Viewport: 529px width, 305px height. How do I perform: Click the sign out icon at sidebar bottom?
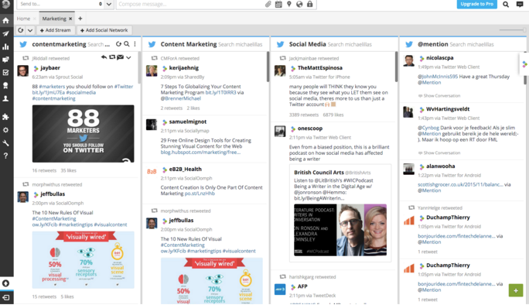[x=5, y=297]
